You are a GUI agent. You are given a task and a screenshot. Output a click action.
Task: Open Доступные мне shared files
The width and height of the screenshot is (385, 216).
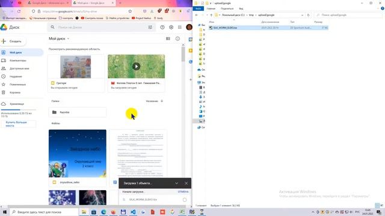click(19, 68)
